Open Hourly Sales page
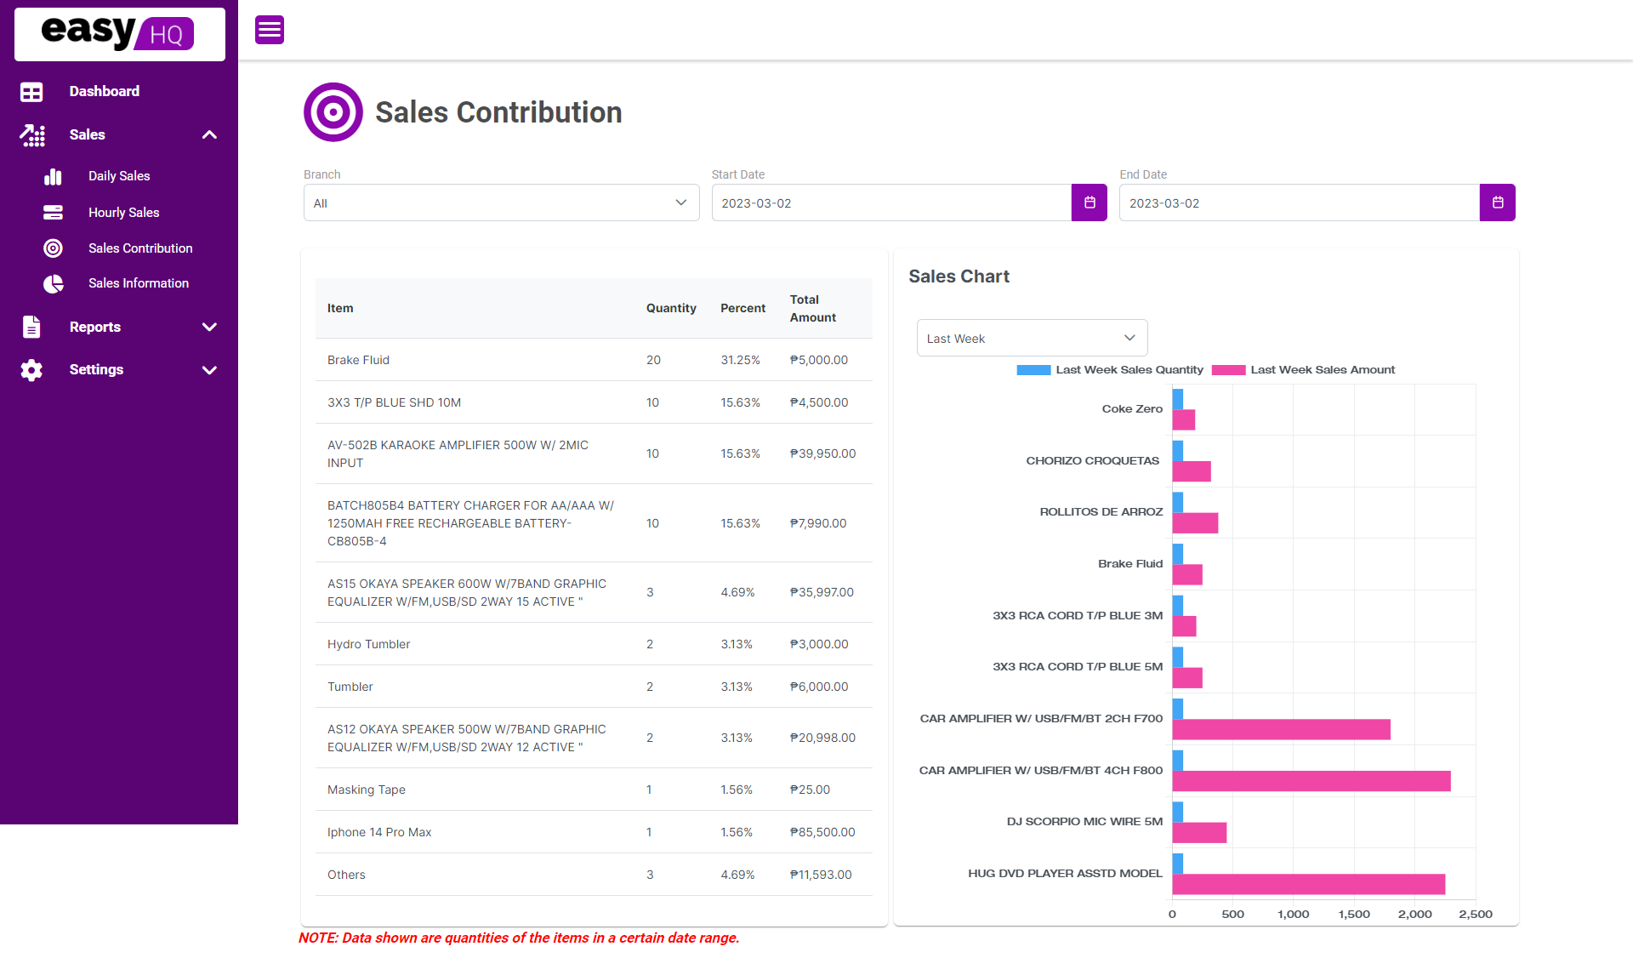The image size is (1633, 958). pyautogui.click(x=124, y=213)
